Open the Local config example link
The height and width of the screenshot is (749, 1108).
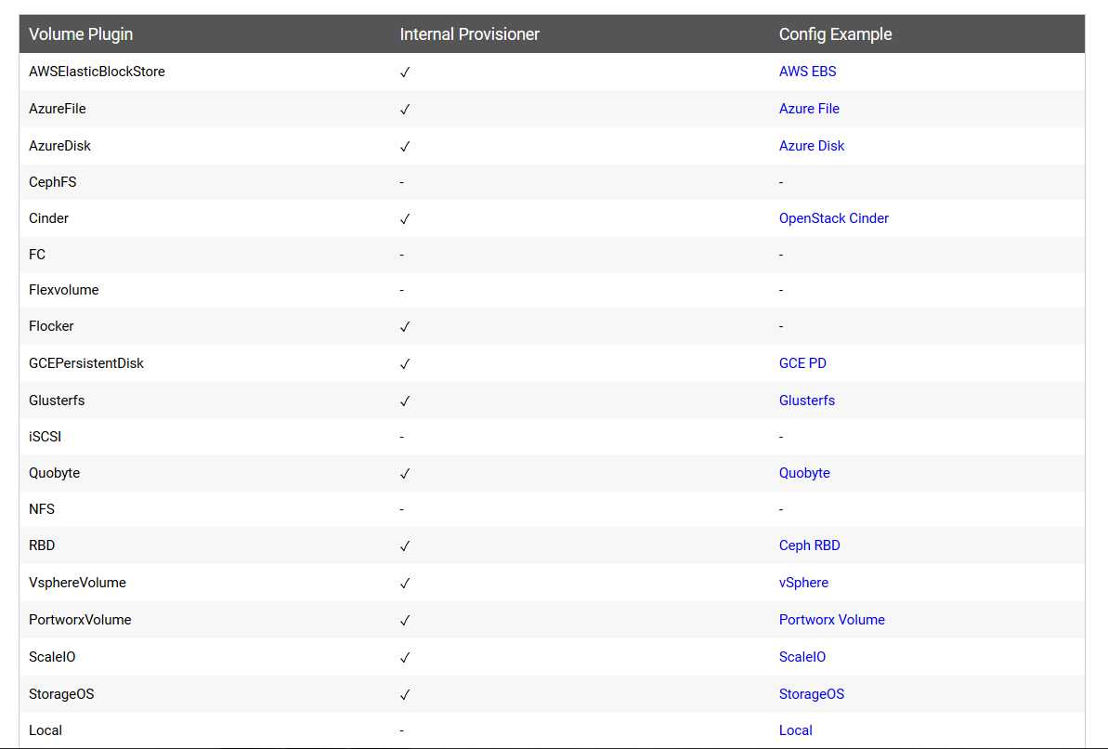click(795, 730)
